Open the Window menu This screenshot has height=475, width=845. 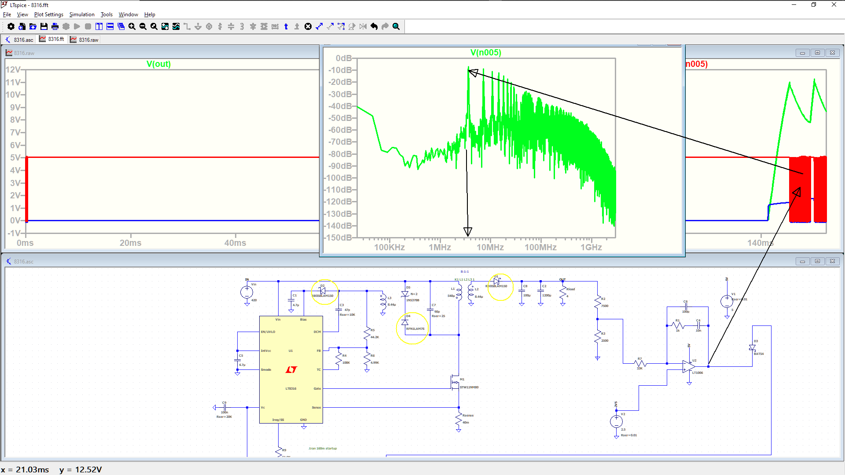(129, 15)
